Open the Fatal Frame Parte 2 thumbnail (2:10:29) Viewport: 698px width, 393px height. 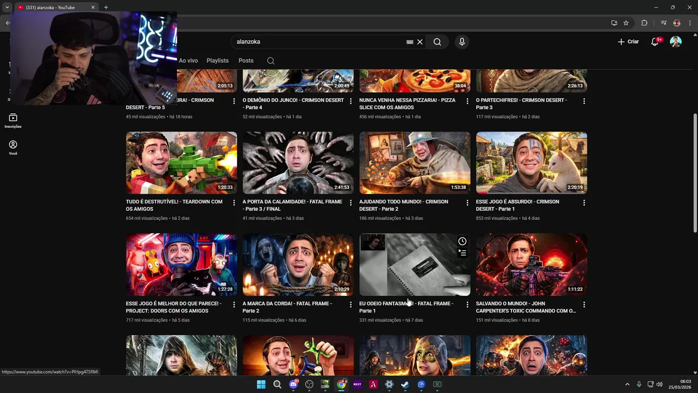tap(298, 265)
